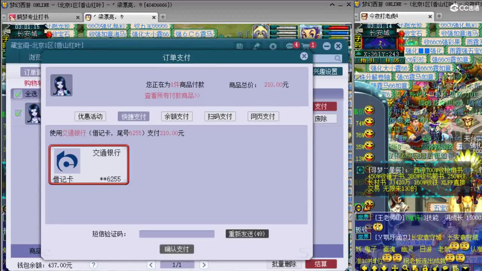This screenshot has width=482, height=271.
Task: Minimize the 藏宝阁 window with the minus icon
Action: pyautogui.click(x=326, y=46)
